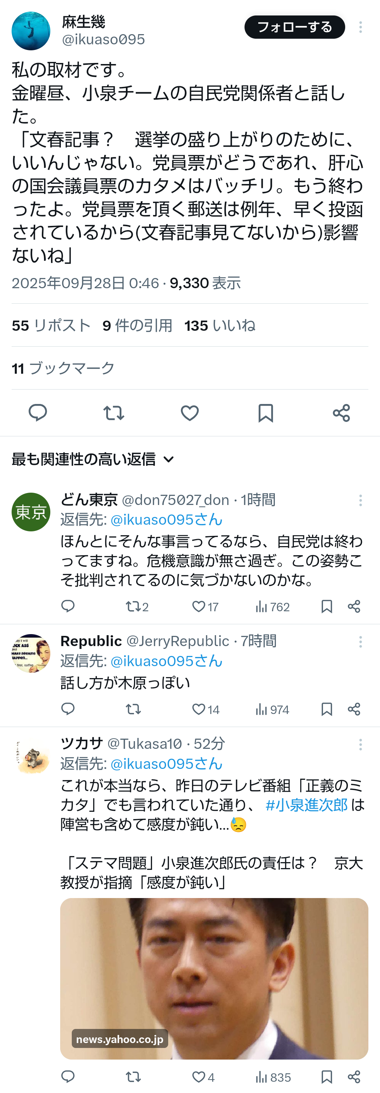Open 麻生幾's profile avatar
The height and width of the screenshot is (1093, 380).
(31, 31)
